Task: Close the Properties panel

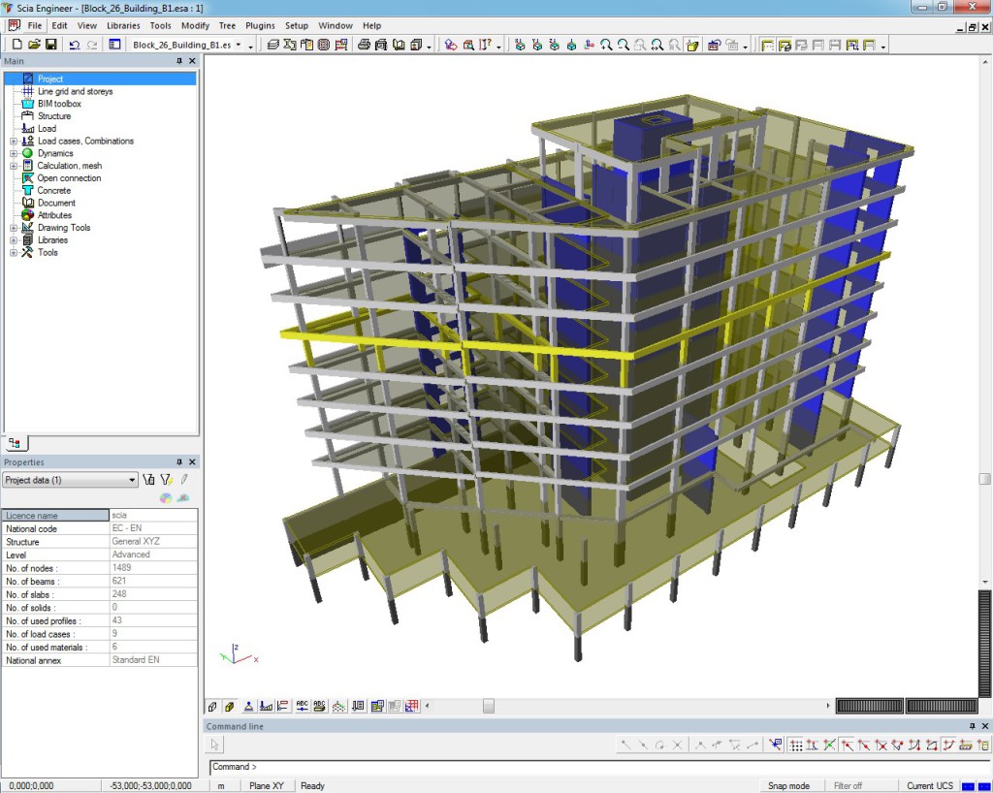Action: click(193, 462)
